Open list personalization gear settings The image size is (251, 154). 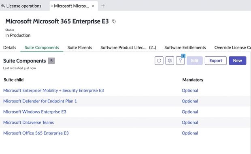pos(170,60)
